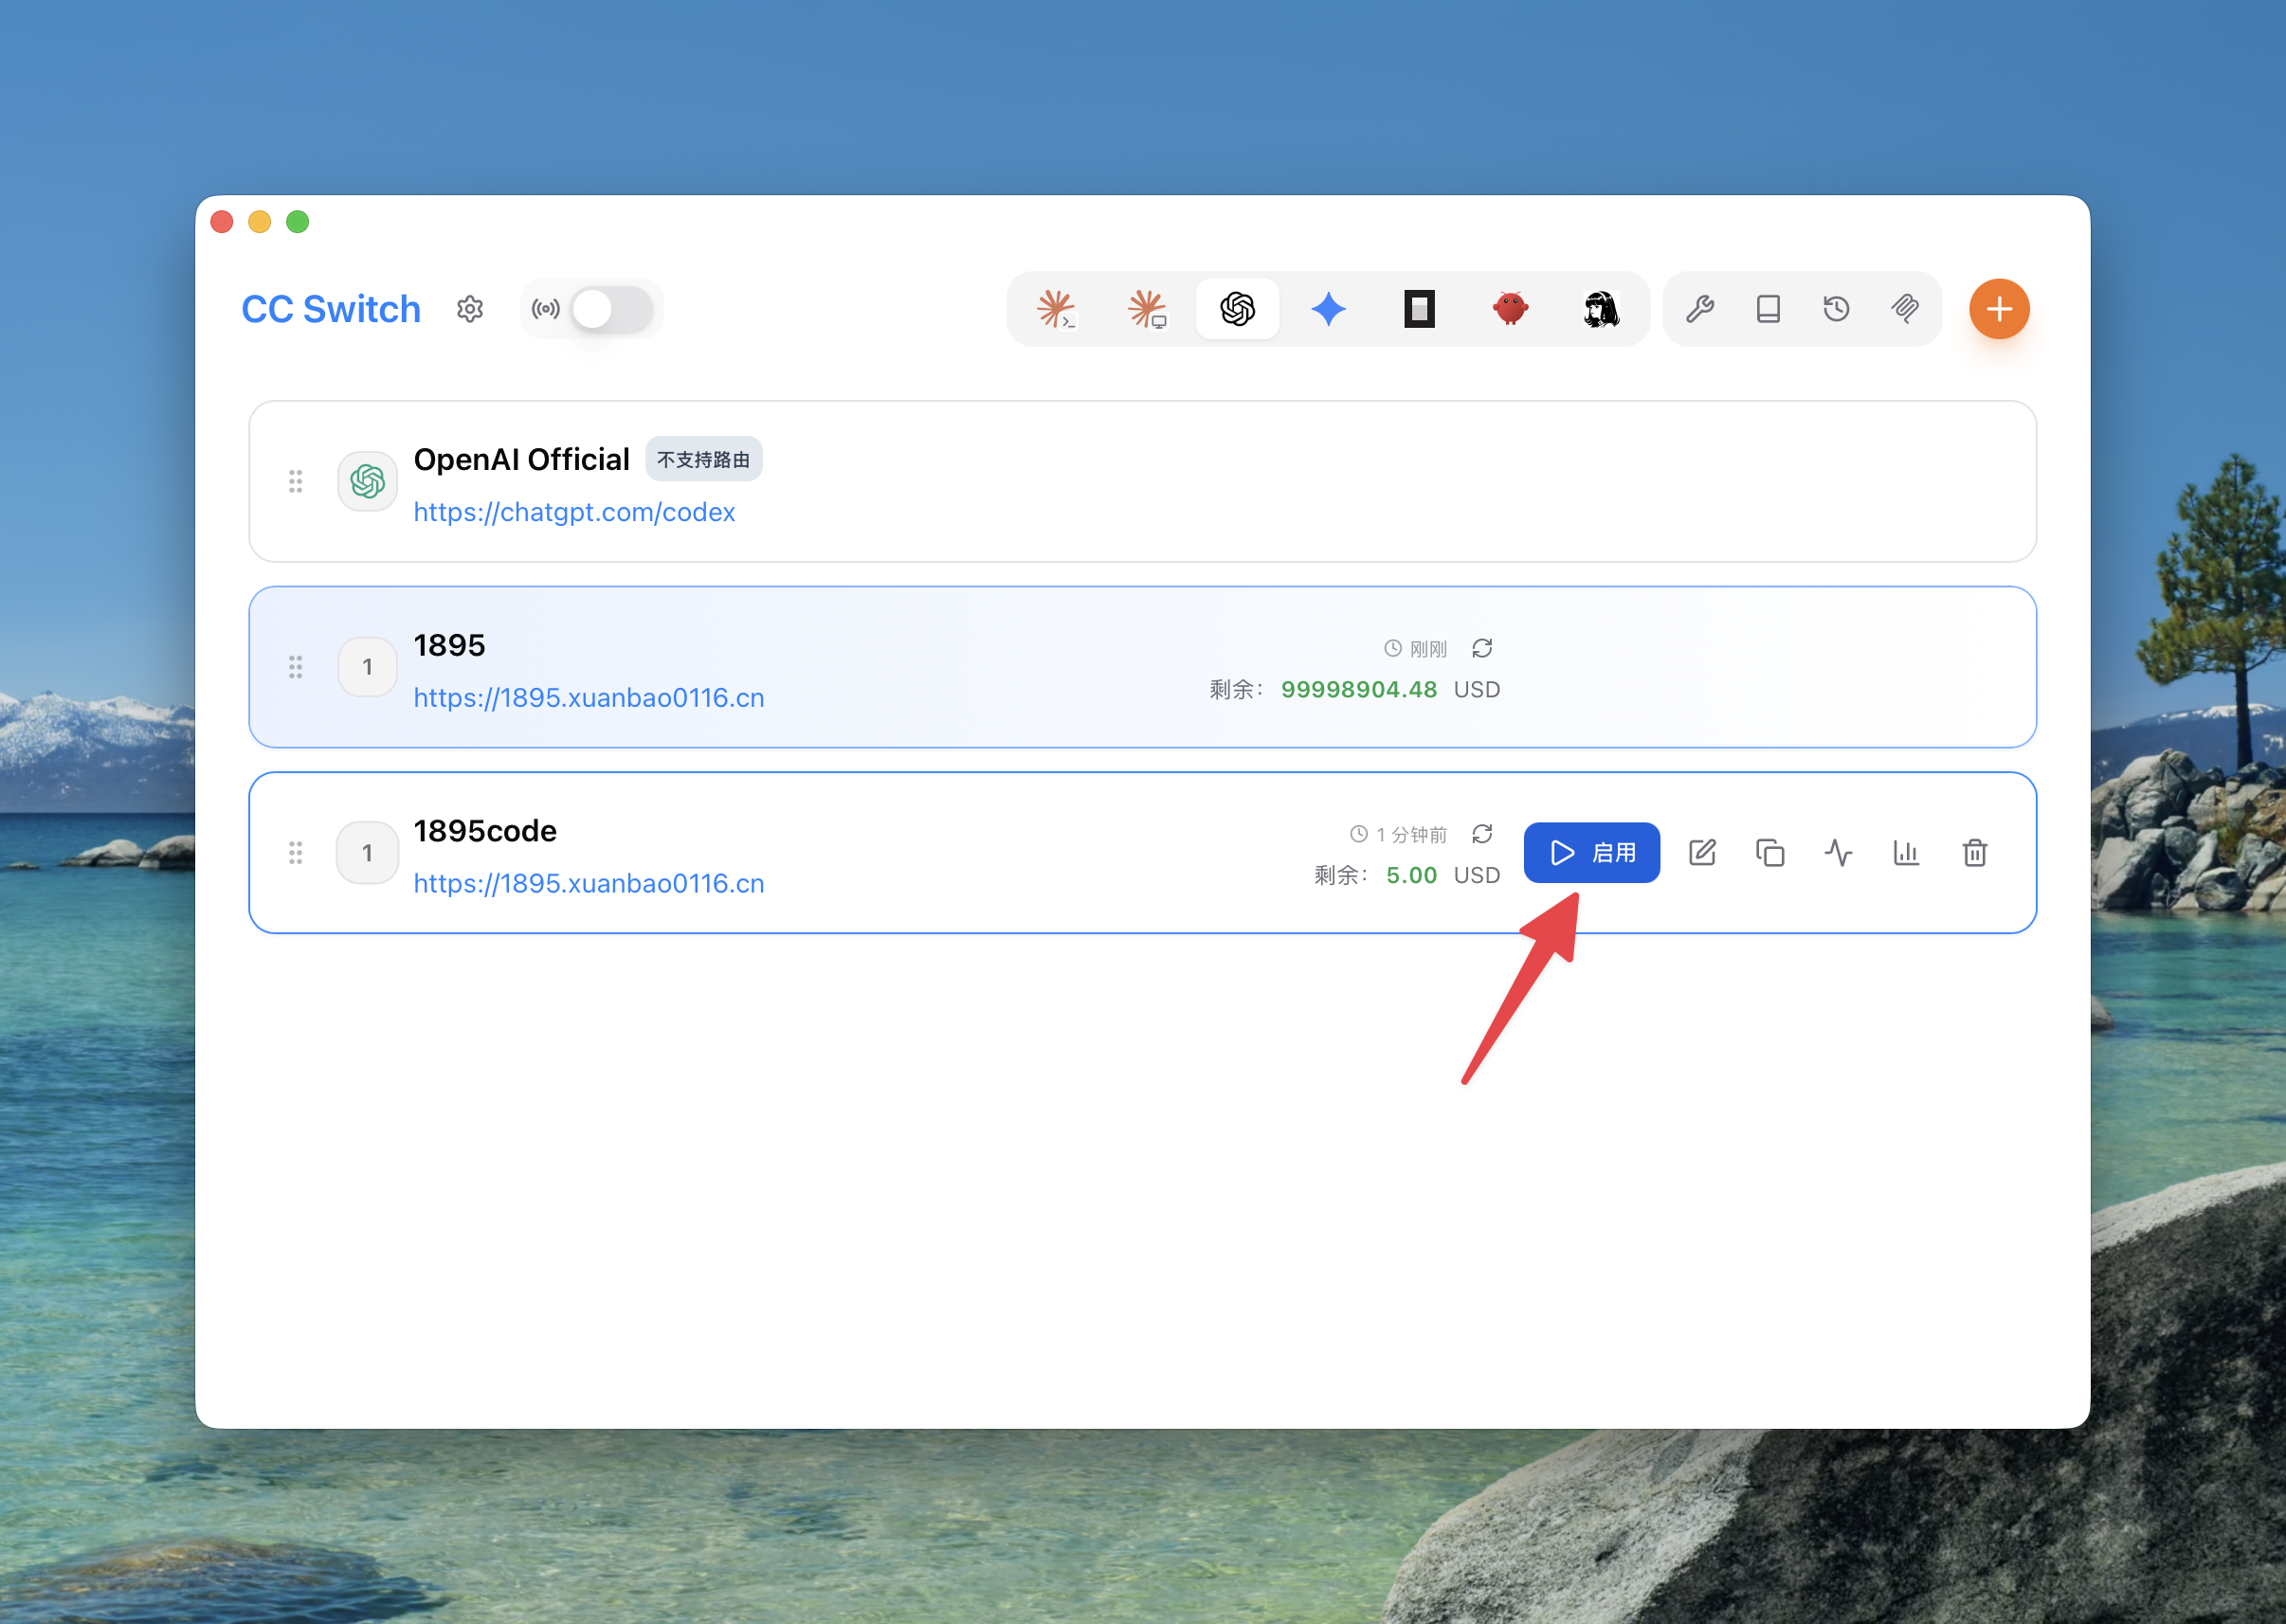Open the history clock icon

click(1836, 309)
